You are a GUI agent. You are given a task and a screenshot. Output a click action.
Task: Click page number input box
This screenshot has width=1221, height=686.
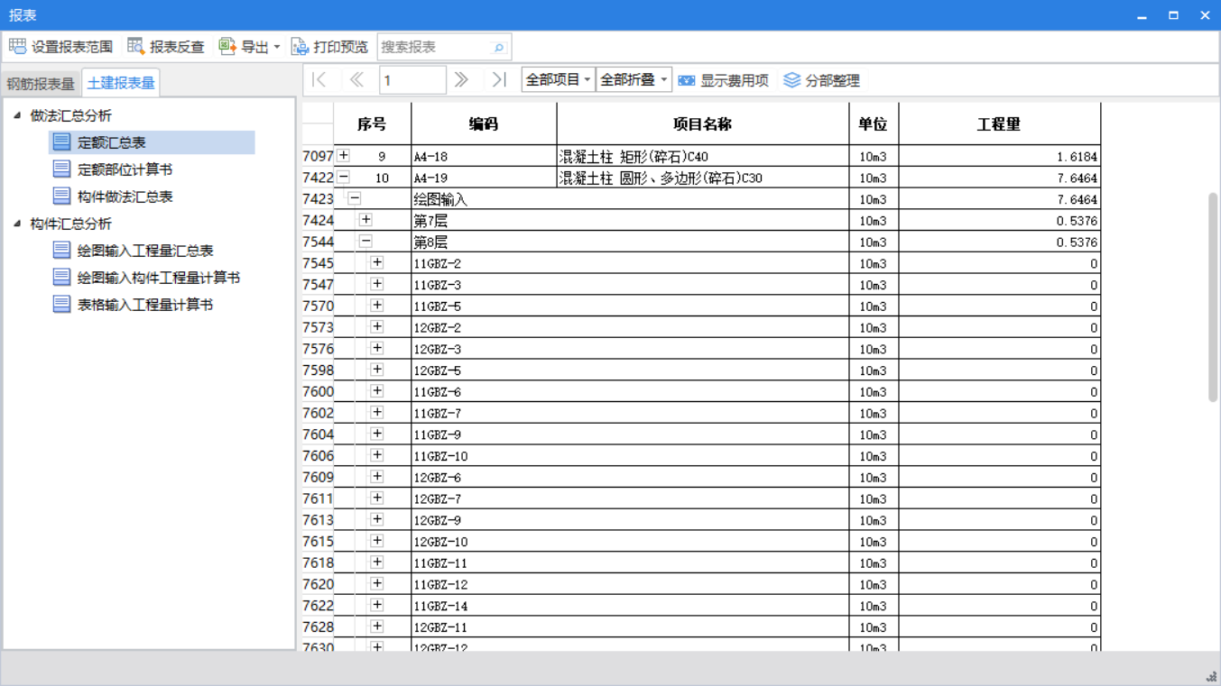pyautogui.click(x=412, y=80)
